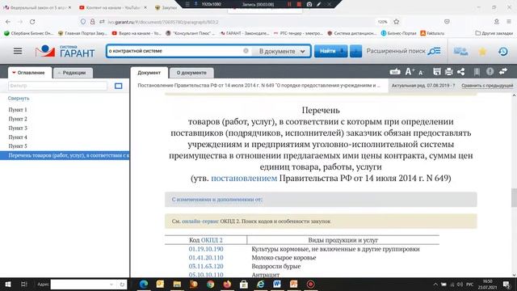Select Пункт 5 in contents
This screenshot has width=517, height=291.
pyautogui.click(x=18, y=145)
